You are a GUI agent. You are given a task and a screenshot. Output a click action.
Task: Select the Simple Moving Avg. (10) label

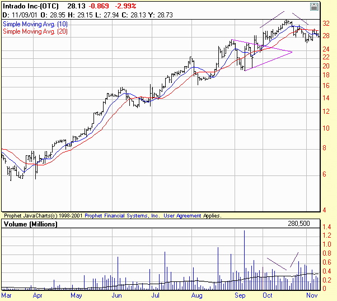point(35,24)
